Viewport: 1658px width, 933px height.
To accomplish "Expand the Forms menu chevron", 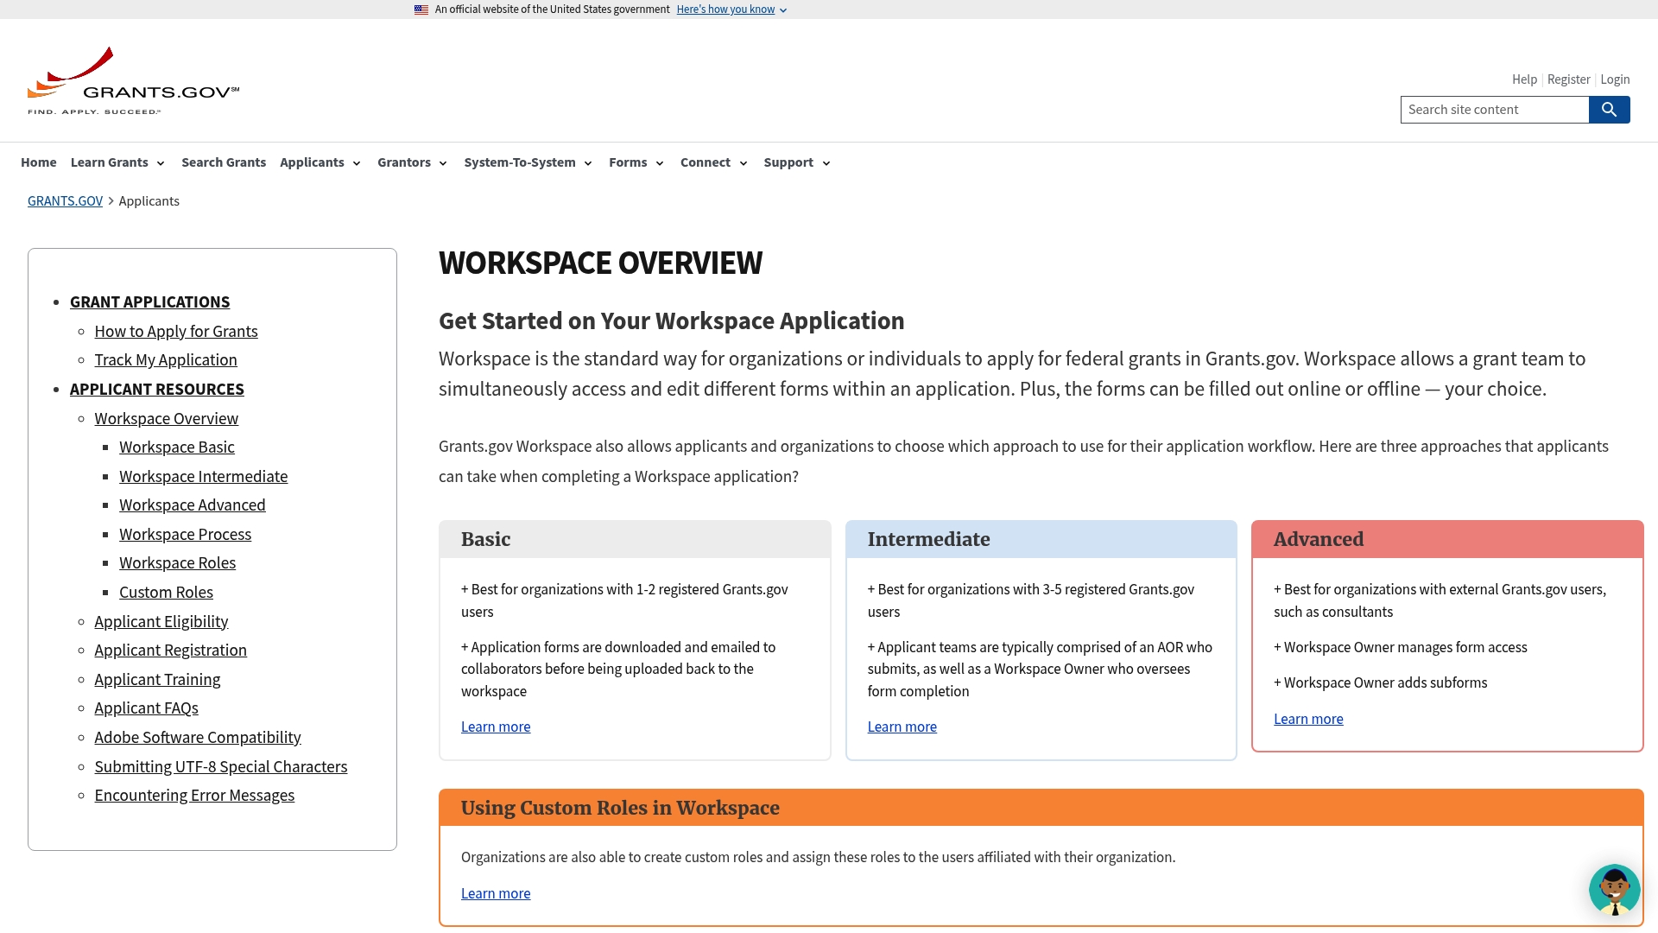I will point(660,163).
